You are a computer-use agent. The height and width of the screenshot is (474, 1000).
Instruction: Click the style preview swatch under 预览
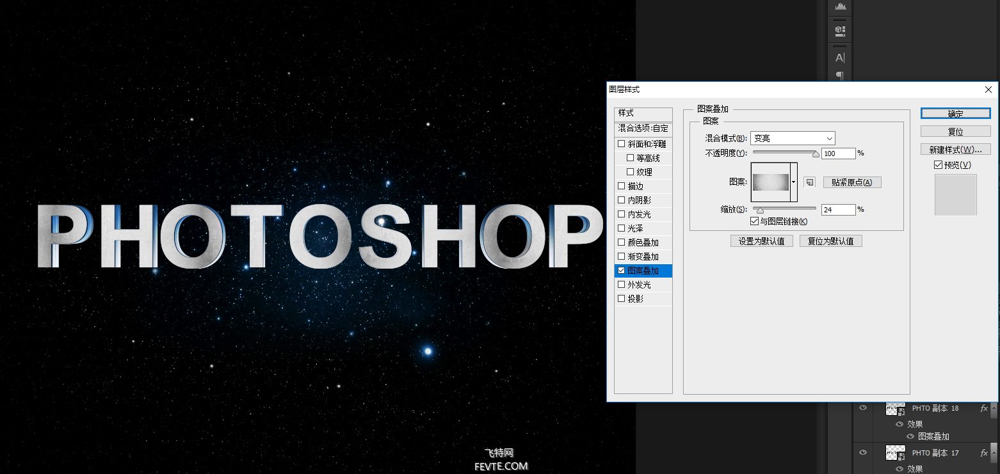pyautogui.click(x=956, y=195)
